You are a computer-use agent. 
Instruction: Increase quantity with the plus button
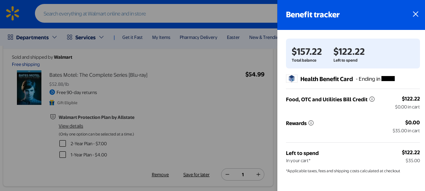[258, 174]
